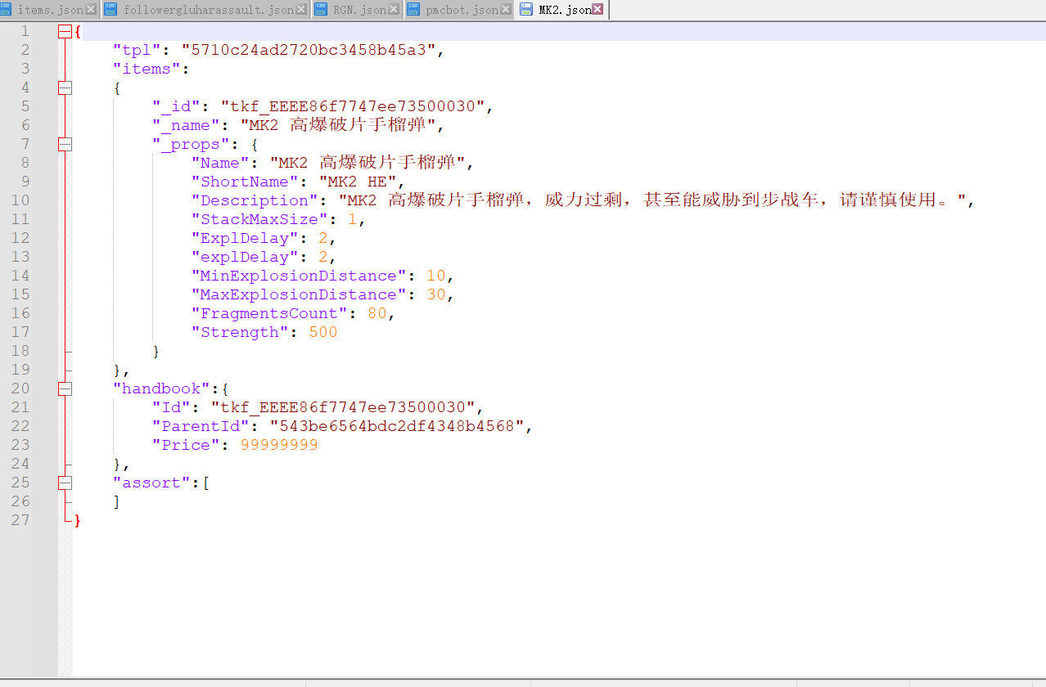The image size is (1046, 687).
Task: Close the pmcbot.json tab
Action: pyautogui.click(x=506, y=10)
